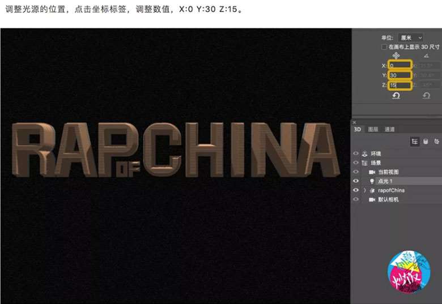
Task: Filter 3D panel by meshes
Action: pyautogui.click(x=426, y=142)
